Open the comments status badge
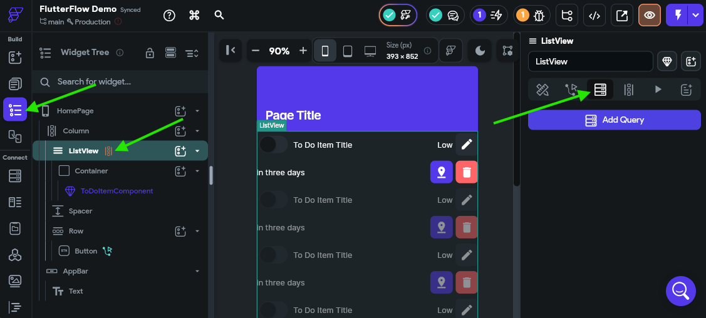 coord(445,15)
